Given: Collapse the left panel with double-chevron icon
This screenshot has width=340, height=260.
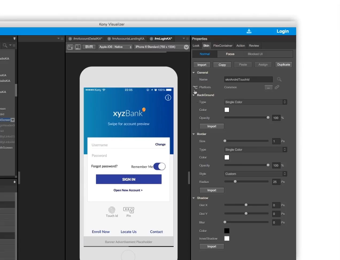Looking at the screenshot, I should point(14,39).
